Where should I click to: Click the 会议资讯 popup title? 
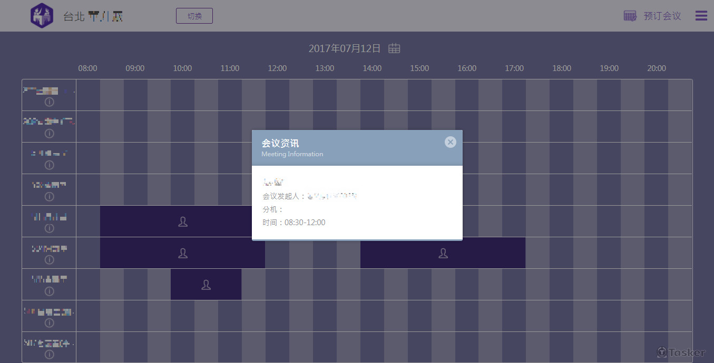tap(280, 143)
